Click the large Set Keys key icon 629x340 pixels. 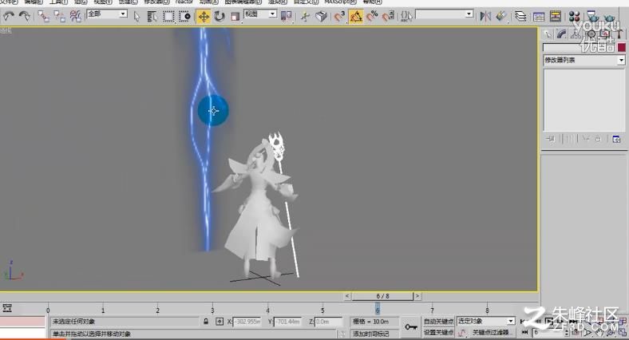411,327
